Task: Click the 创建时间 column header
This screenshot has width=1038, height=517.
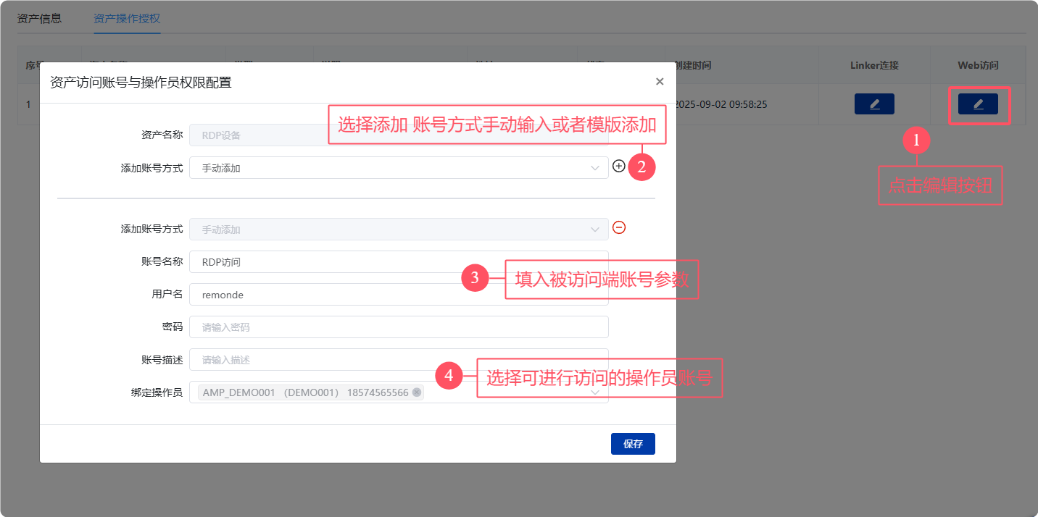Action: pyautogui.click(x=692, y=65)
